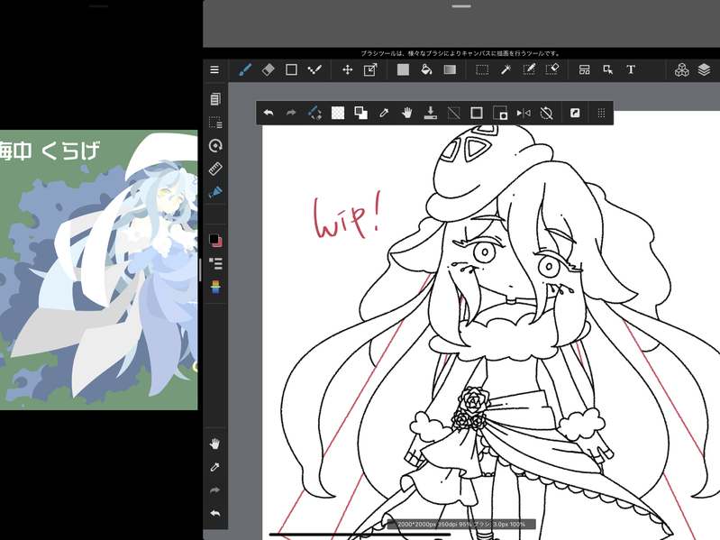Tap Undo in floating shortcut bar

click(x=269, y=113)
